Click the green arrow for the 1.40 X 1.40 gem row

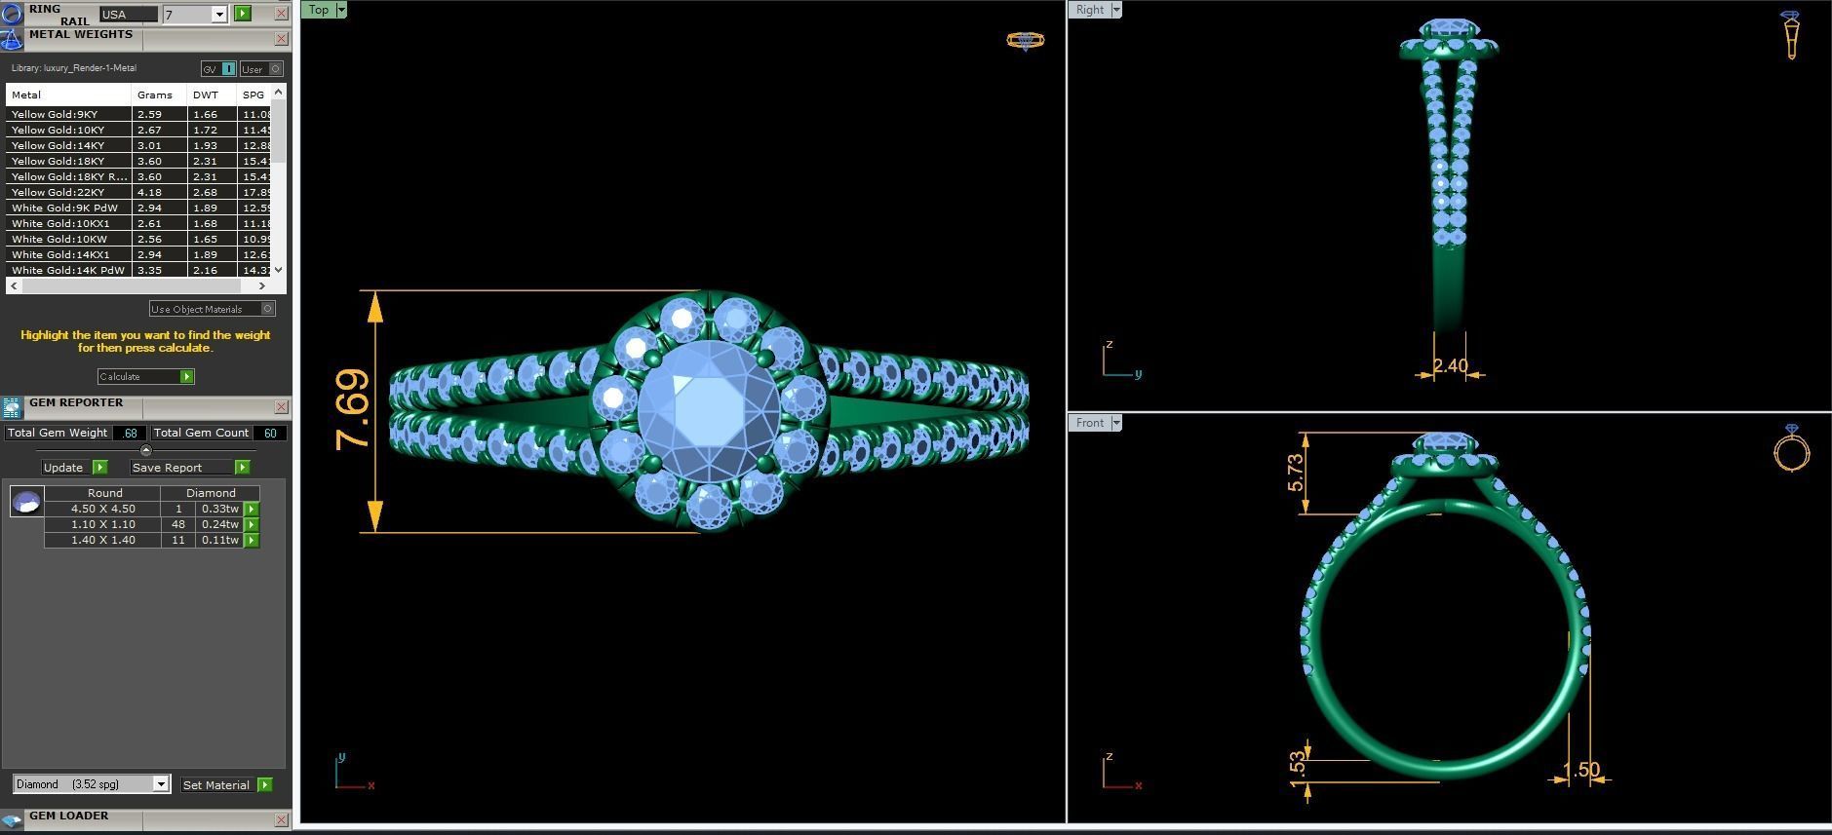click(x=252, y=540)
